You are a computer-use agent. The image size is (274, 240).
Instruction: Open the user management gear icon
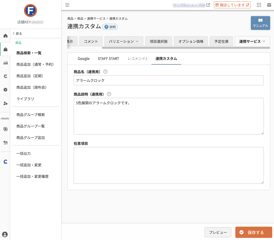click(x=5, y=103)
